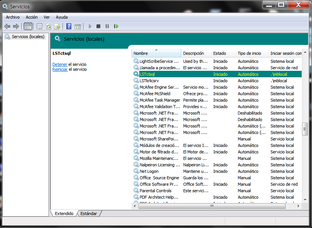Image resolution: width=312 pixels, height=228 pixels.
Task: Select the McAfee Engine Service row name
Action: (159, 87)
